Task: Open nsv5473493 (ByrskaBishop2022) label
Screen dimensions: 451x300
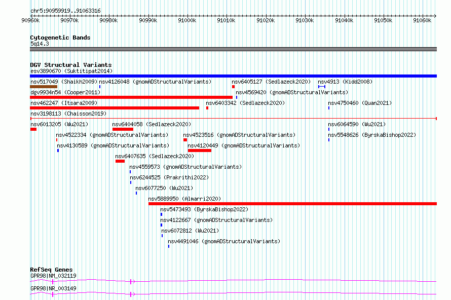Action: pos(204,209)
